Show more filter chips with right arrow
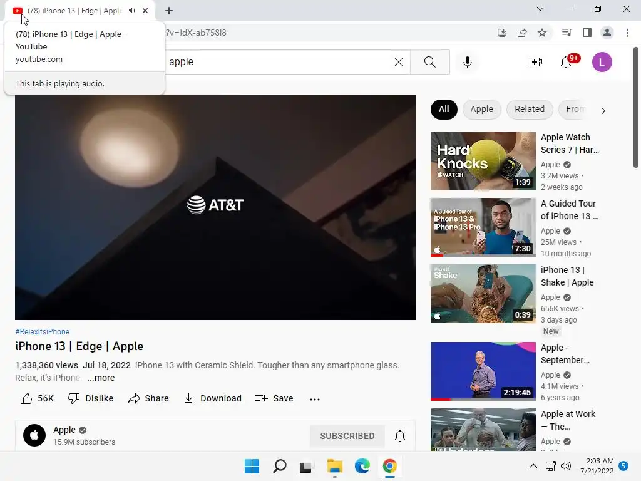The image size is (641, 481). tap(603, 111)
